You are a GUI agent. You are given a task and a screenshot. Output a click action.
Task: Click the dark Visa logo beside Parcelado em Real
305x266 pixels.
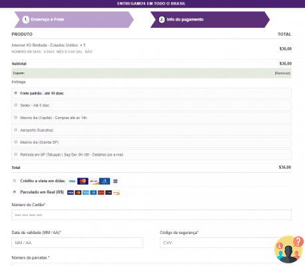71,193
